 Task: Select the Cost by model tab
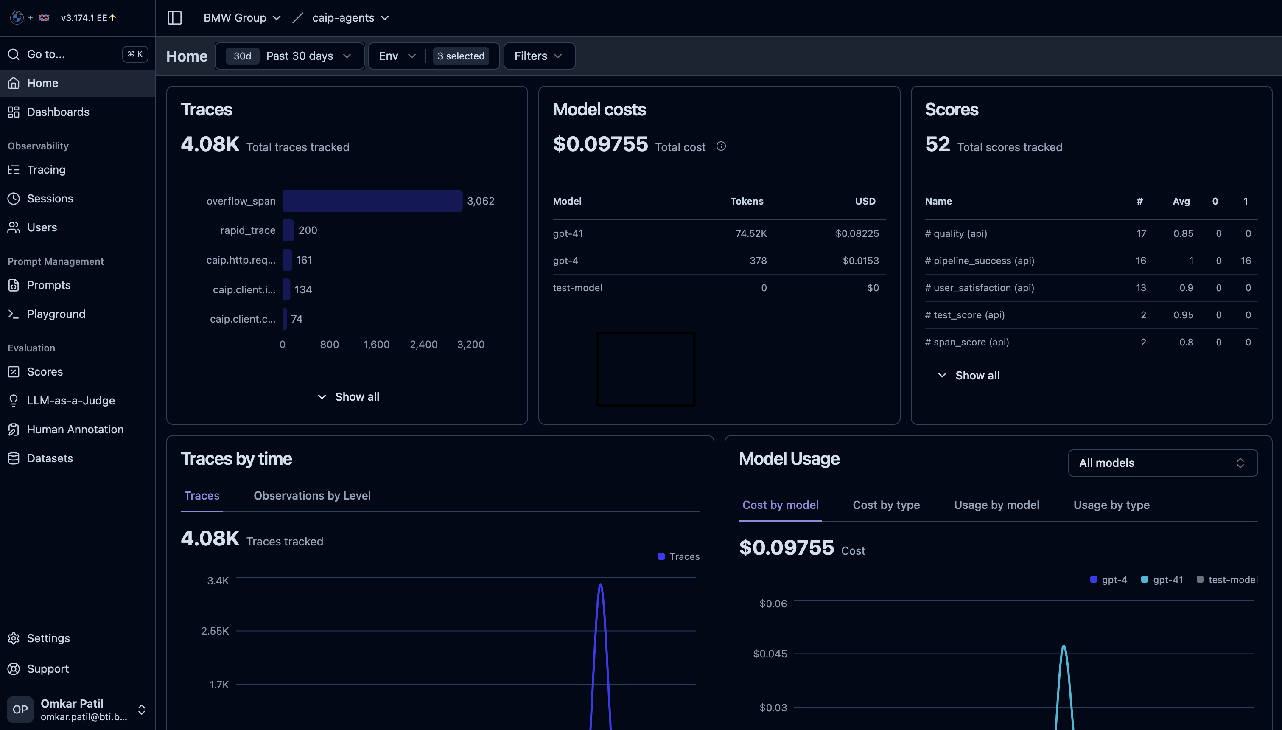pyautogui.click(x=780, y=505)
